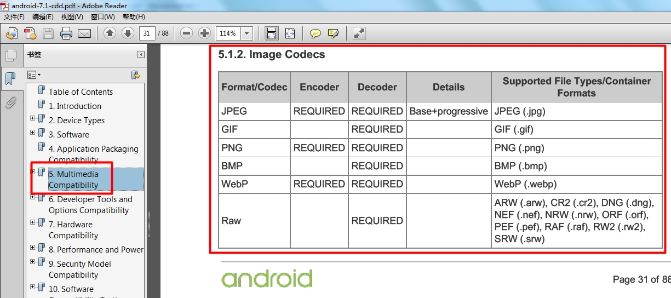This screenshot has width=671, height=298.
Task: Print the document with printer icon
Action: click(66, 33)
